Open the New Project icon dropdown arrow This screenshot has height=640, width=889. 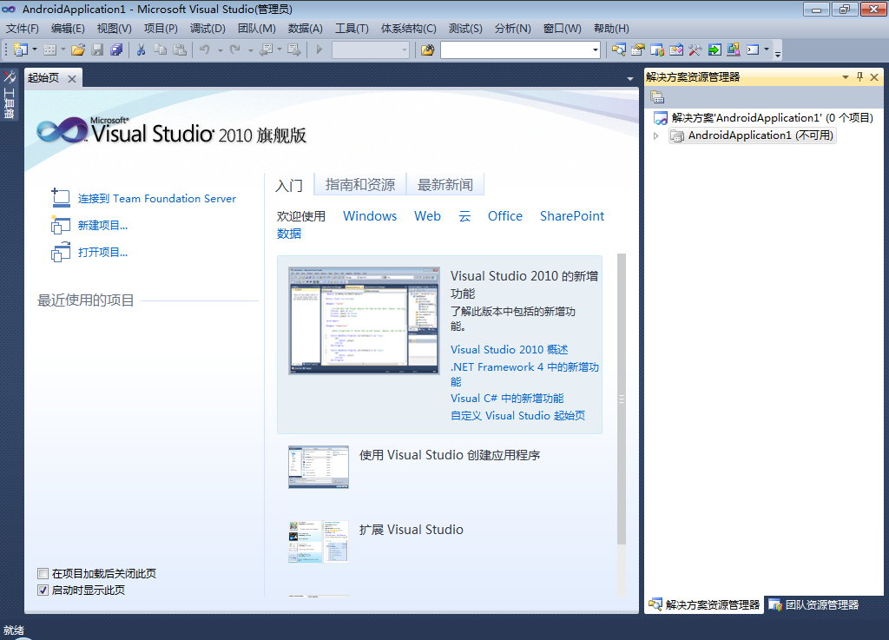[x=35, y=49]
